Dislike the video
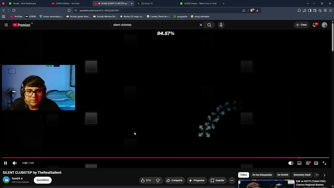This screenshot has width=334, height=188. pyautogui.click(x=158, y=180)
